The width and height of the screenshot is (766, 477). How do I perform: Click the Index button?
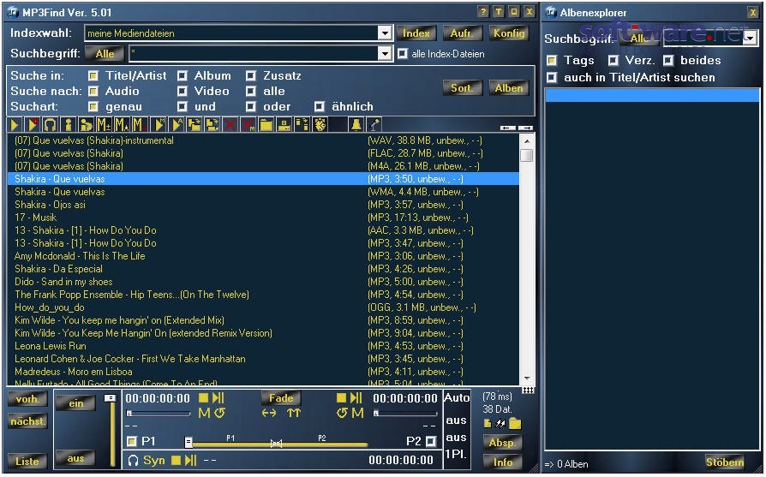click(x=416, y=33)
